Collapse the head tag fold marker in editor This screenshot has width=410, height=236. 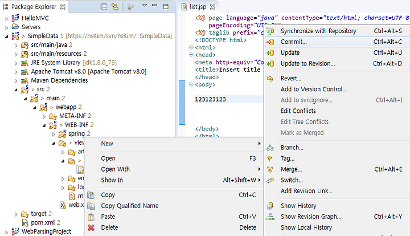coord(191,55)
